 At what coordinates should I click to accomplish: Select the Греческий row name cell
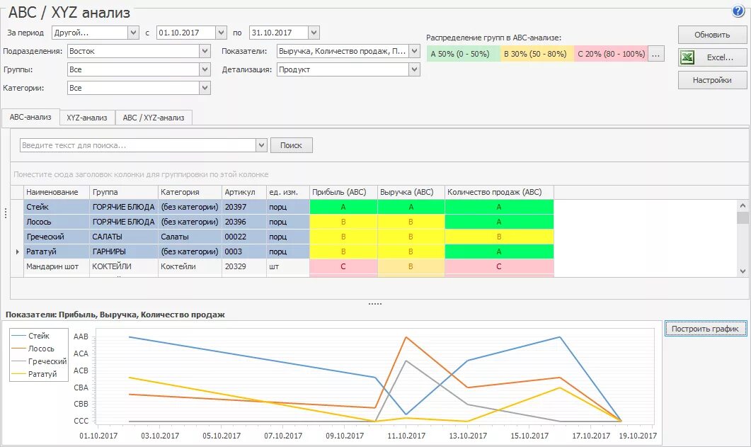coord(57,237)
